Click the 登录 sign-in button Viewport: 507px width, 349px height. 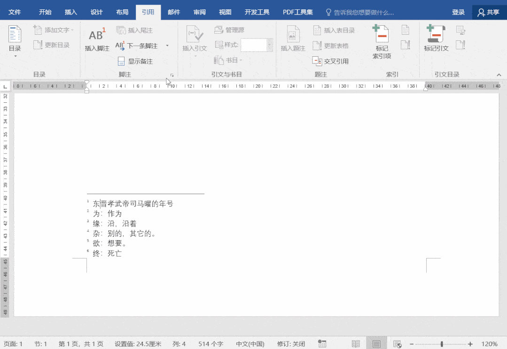(458, 12)
